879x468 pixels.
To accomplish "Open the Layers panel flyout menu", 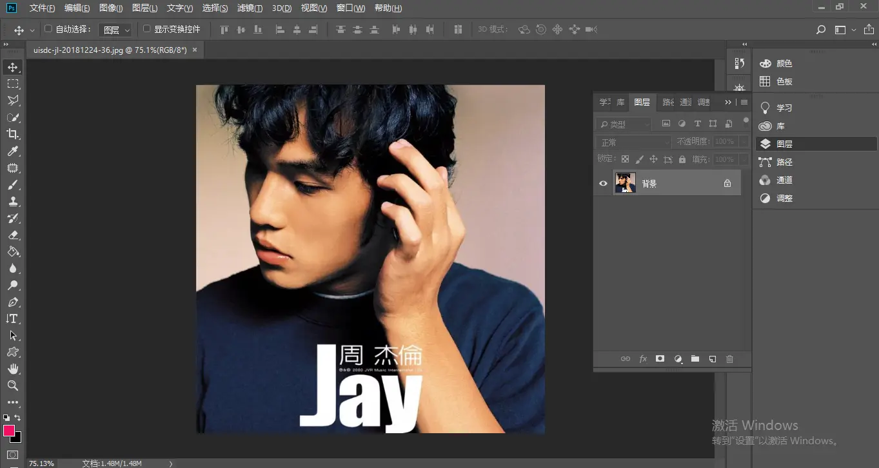I will [744, 102].
